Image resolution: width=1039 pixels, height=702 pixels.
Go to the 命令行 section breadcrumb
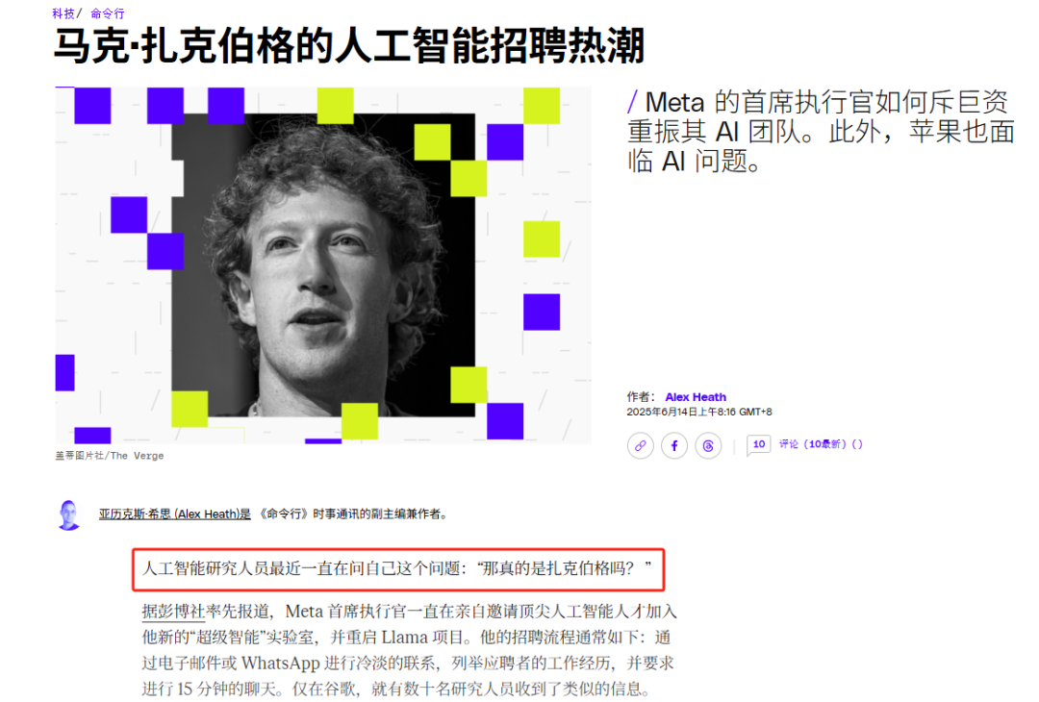(x=108, y=13)
